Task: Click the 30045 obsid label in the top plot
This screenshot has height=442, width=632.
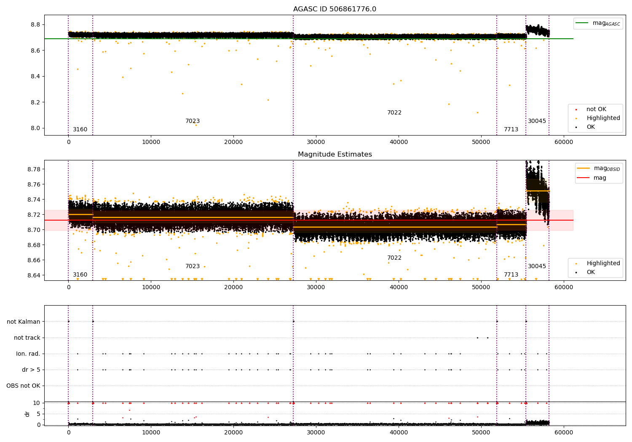Action: tap(537, 121)
